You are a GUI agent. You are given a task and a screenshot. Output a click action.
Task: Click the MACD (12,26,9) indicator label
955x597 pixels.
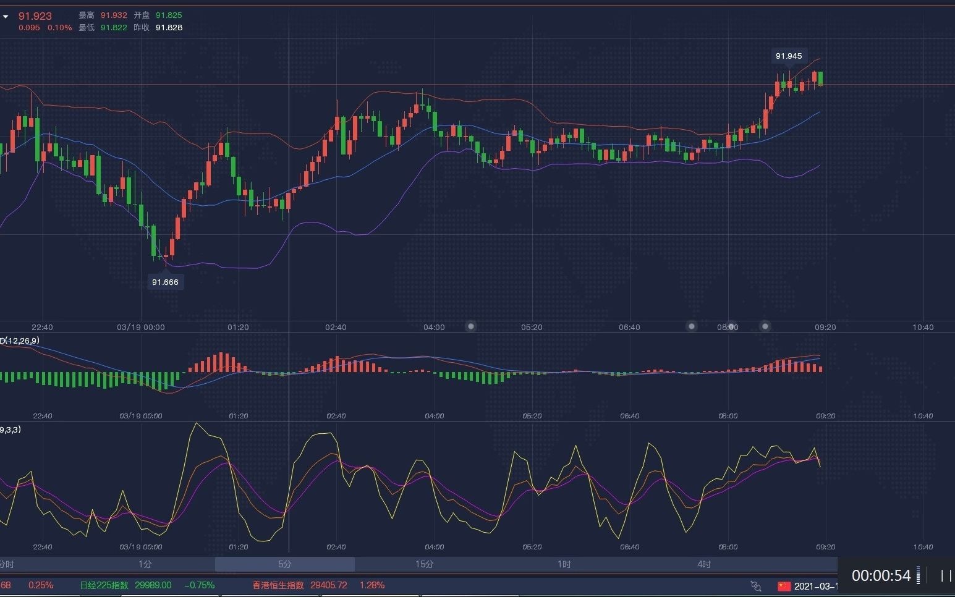coord(20,341)
